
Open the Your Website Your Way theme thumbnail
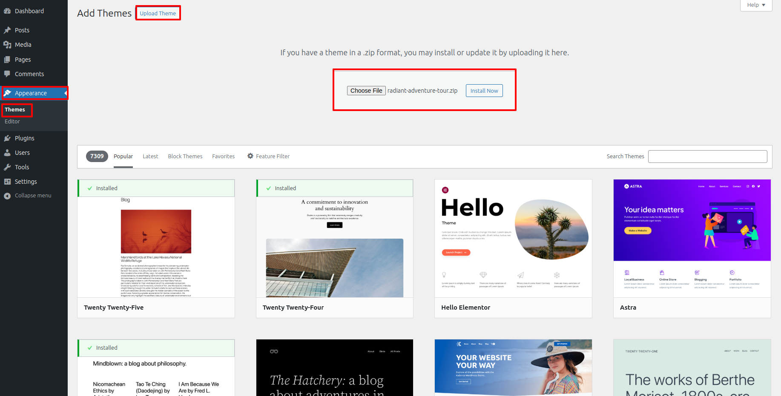(513, 368)
